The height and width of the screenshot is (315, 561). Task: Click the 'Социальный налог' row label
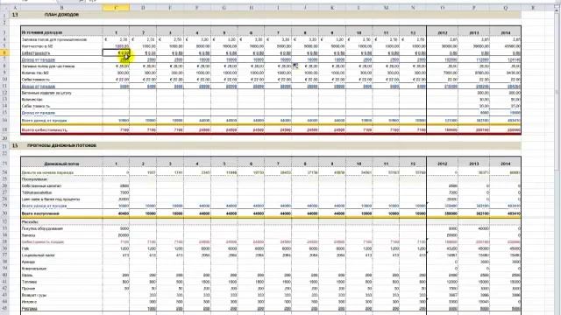tap(39, 255)
